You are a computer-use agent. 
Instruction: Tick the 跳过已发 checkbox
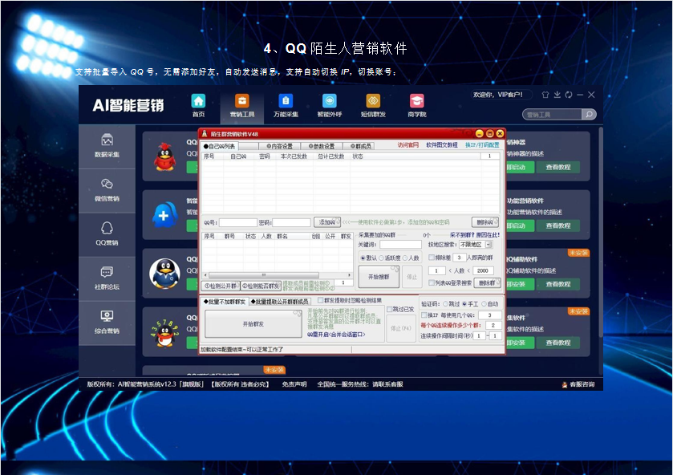(390, 309)
